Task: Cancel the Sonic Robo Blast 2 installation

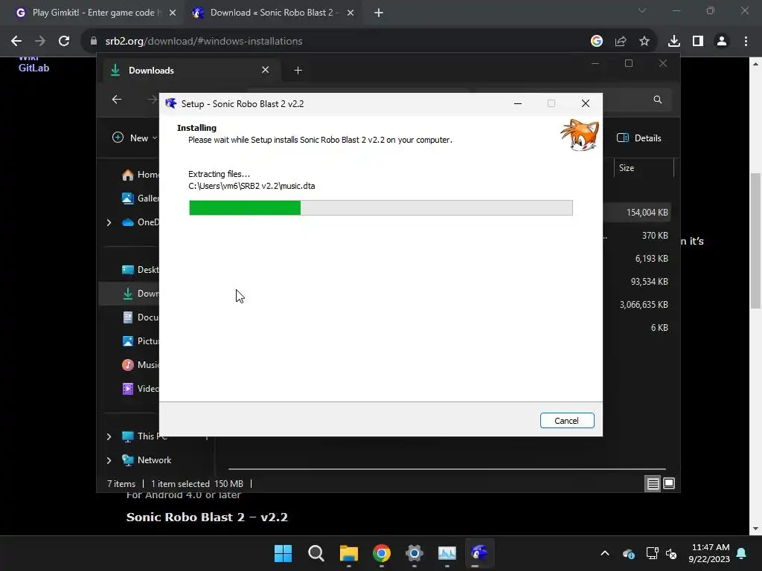Action: [x=566, y=421]
